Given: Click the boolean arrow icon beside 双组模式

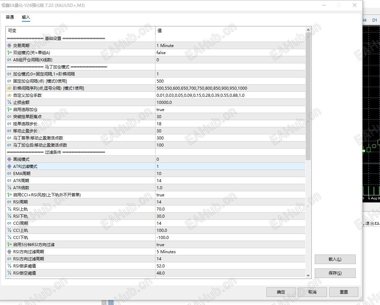Looking at the screenshot, I should [9, 53].
